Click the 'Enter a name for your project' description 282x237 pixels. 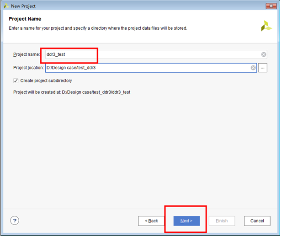(x=98, y=28)
